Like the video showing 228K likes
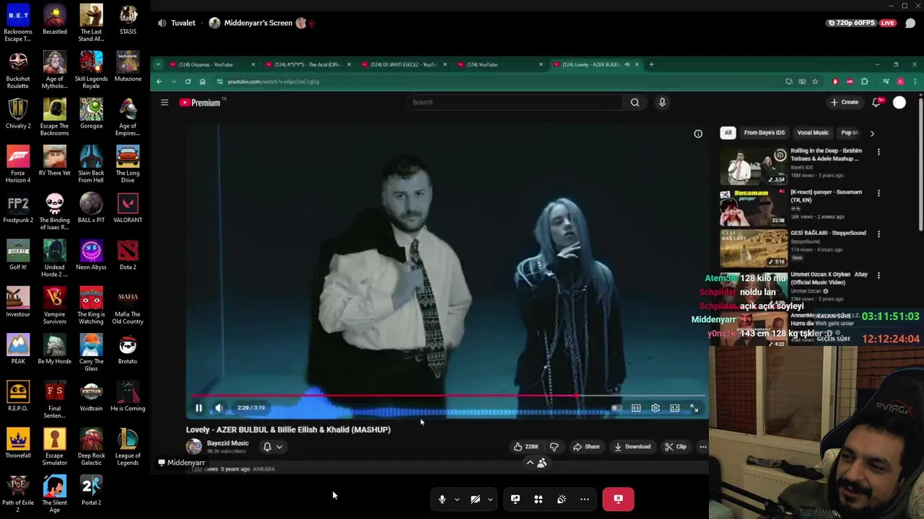Image resolution: width=924 pixels, height=519 pixels. [526, 447]
